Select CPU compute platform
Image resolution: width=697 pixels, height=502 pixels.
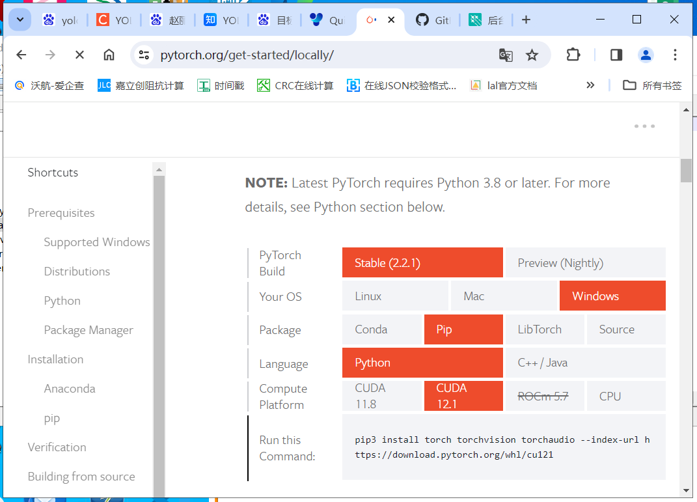(626, 396)
